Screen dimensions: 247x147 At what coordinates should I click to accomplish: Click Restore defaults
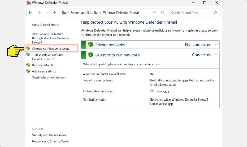[x=43, y=65]
